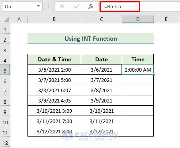Select cell with 3/7/2021 5:00
Viewport: 180px width, 148px height.
55,80
